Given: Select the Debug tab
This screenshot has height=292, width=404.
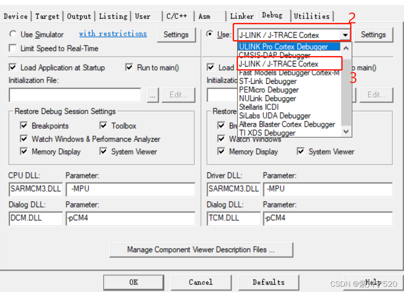Looking at the screenshot, I should point(274,15).
